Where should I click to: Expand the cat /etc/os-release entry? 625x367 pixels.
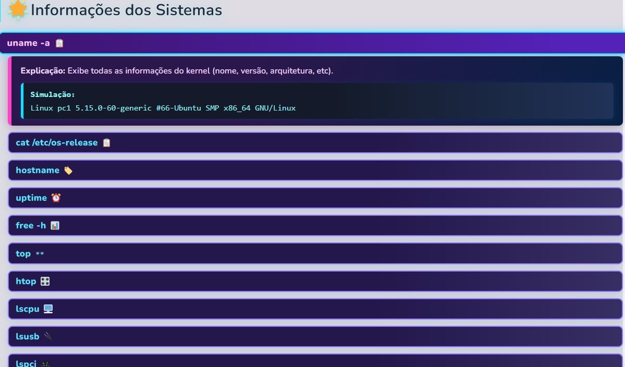point(209,142)
